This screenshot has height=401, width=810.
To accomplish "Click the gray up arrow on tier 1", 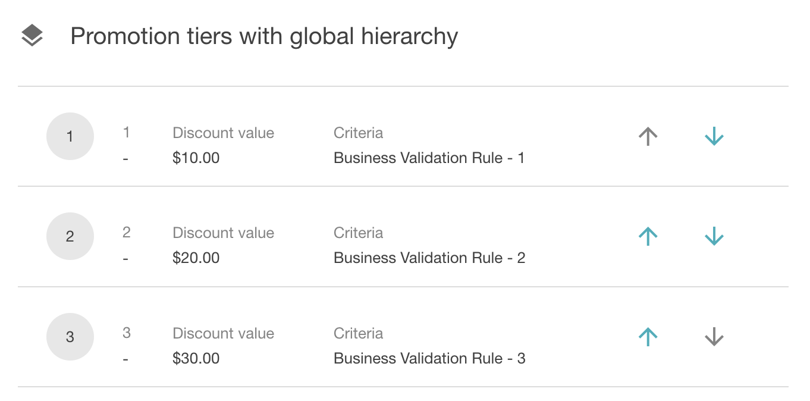I will [647, 136].
